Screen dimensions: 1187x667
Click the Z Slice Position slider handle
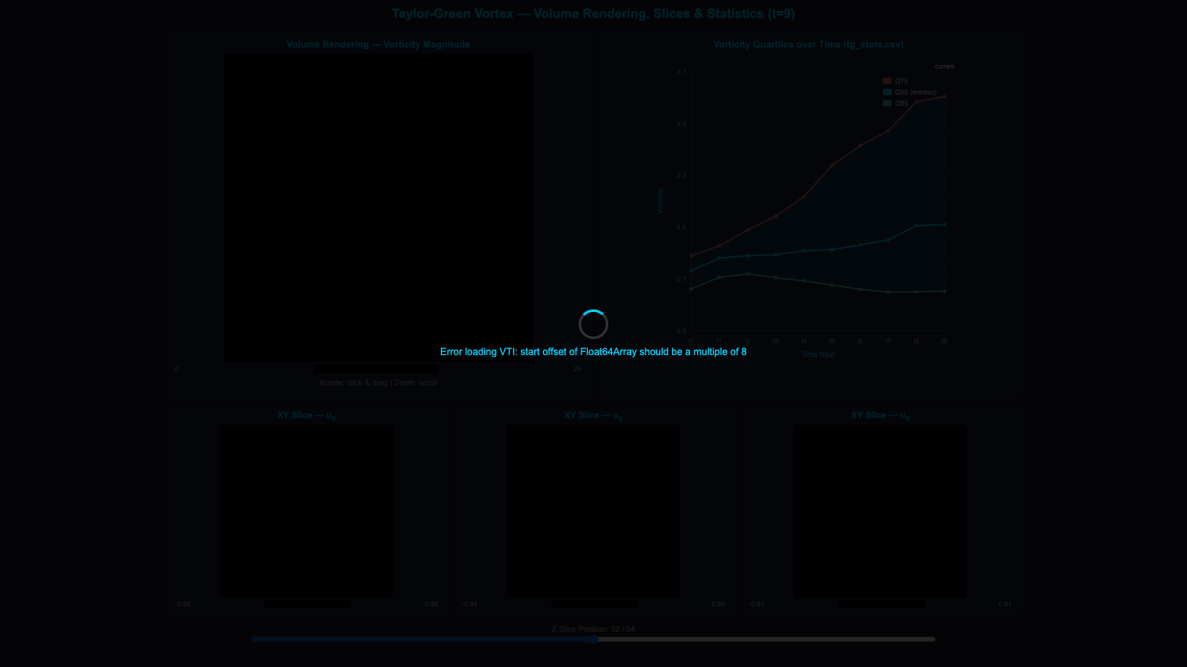[593, 639]
